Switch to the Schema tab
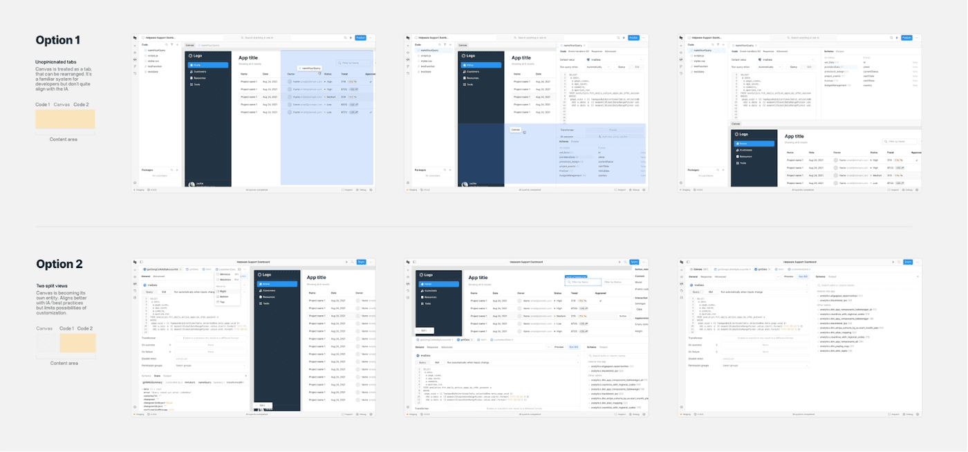The height and width of the screenshot is (452, 968). coord(821,276)
